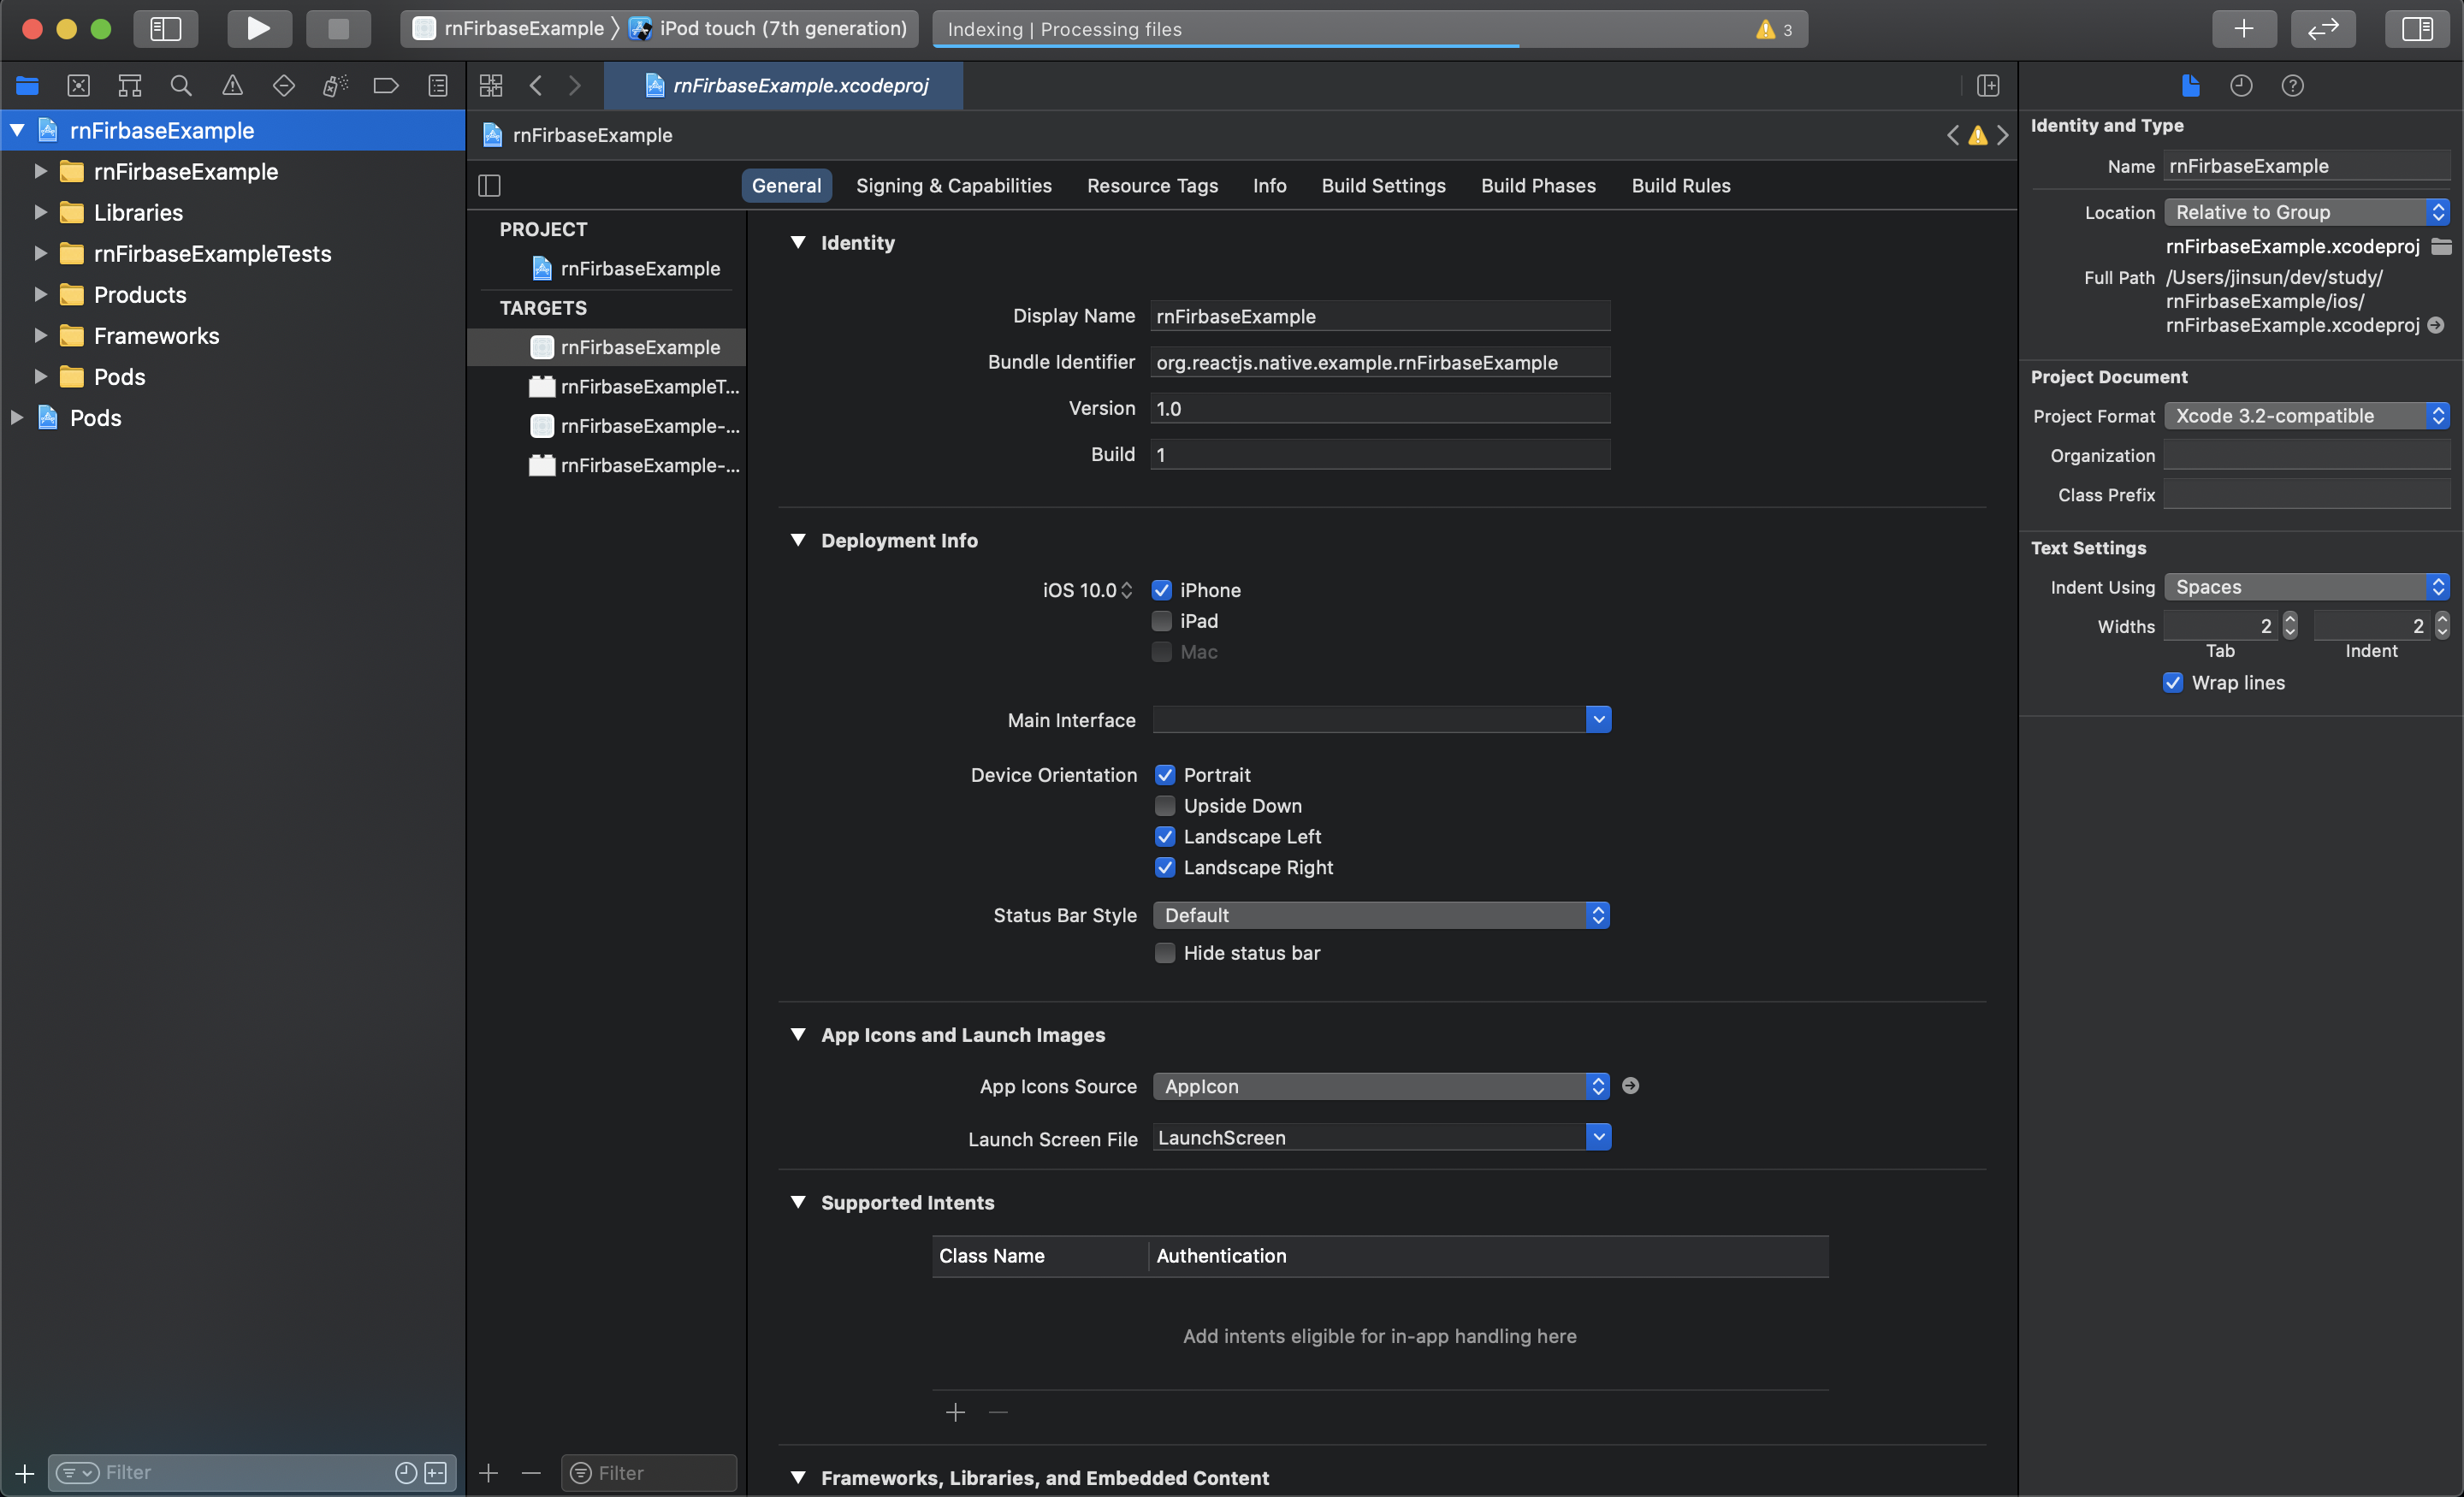Switch to Resource Tags tab
Image resolution: width=2464 pixels, height=1497 pixels.
click(1152, 185)
